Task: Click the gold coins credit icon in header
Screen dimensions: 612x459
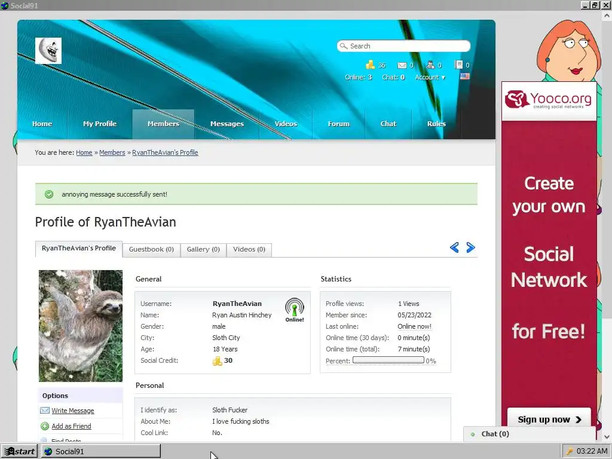Action: [370, 65]
